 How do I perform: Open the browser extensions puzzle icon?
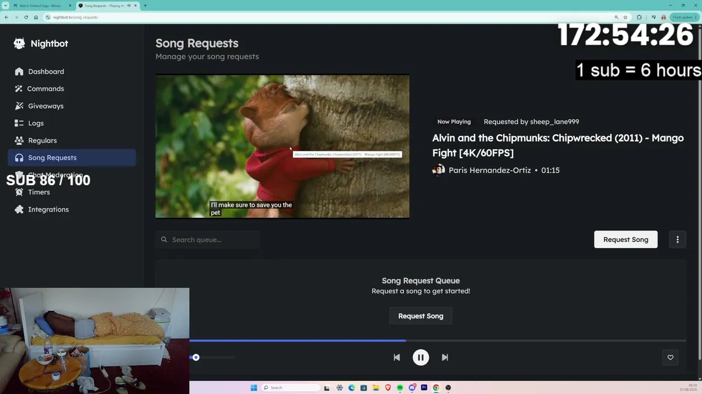[x=639, y=18]
